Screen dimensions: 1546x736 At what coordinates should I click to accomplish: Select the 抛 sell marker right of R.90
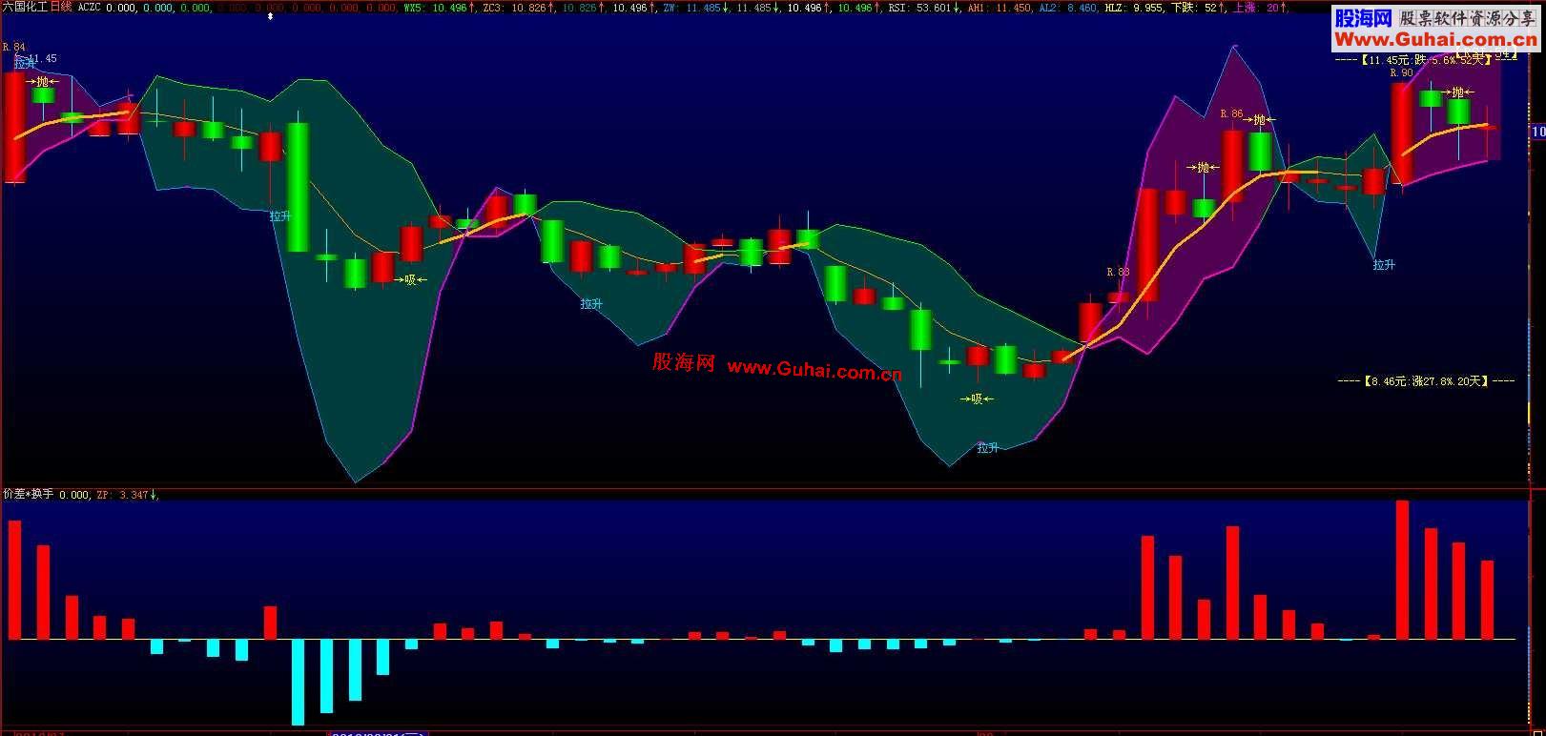click(1458, 92)
